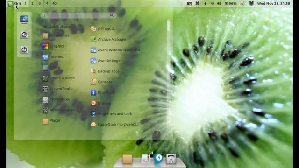Open the Preferences category
The image size is (299, 168).
click(x=56, y=99)
